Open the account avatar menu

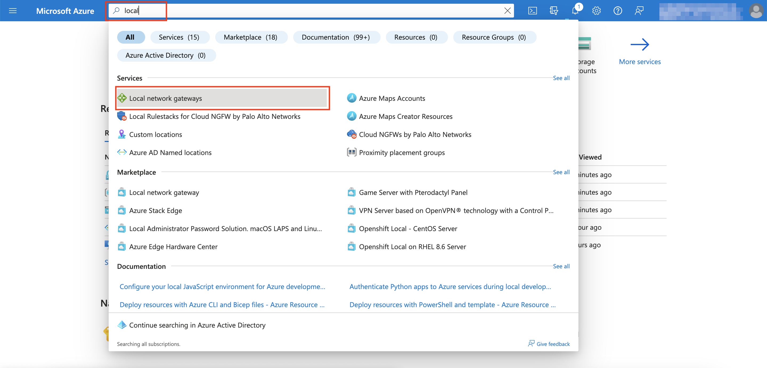click(756, 11)
